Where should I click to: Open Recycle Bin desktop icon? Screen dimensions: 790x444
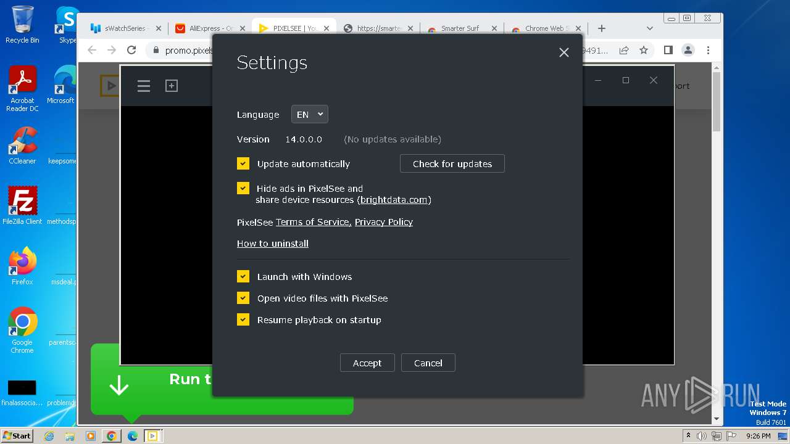click(x=22, y=25)
